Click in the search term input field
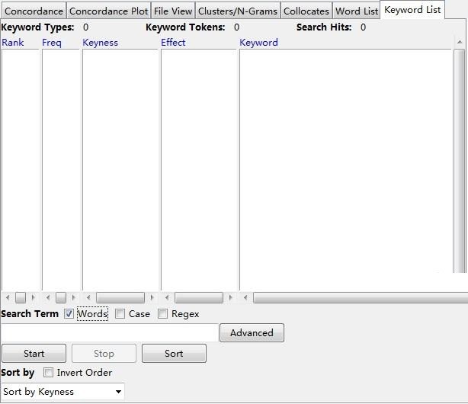Viewport: 468px width, 404px height. click(x=109, y=333)
